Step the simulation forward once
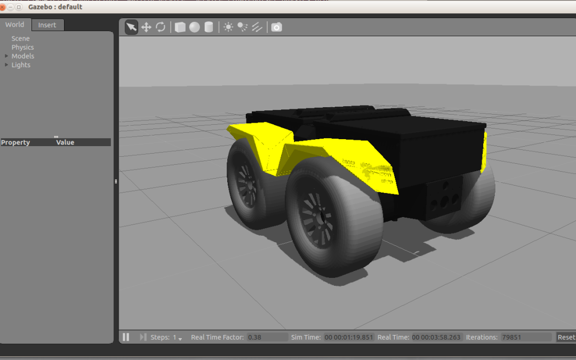 (x=142, y=337)
